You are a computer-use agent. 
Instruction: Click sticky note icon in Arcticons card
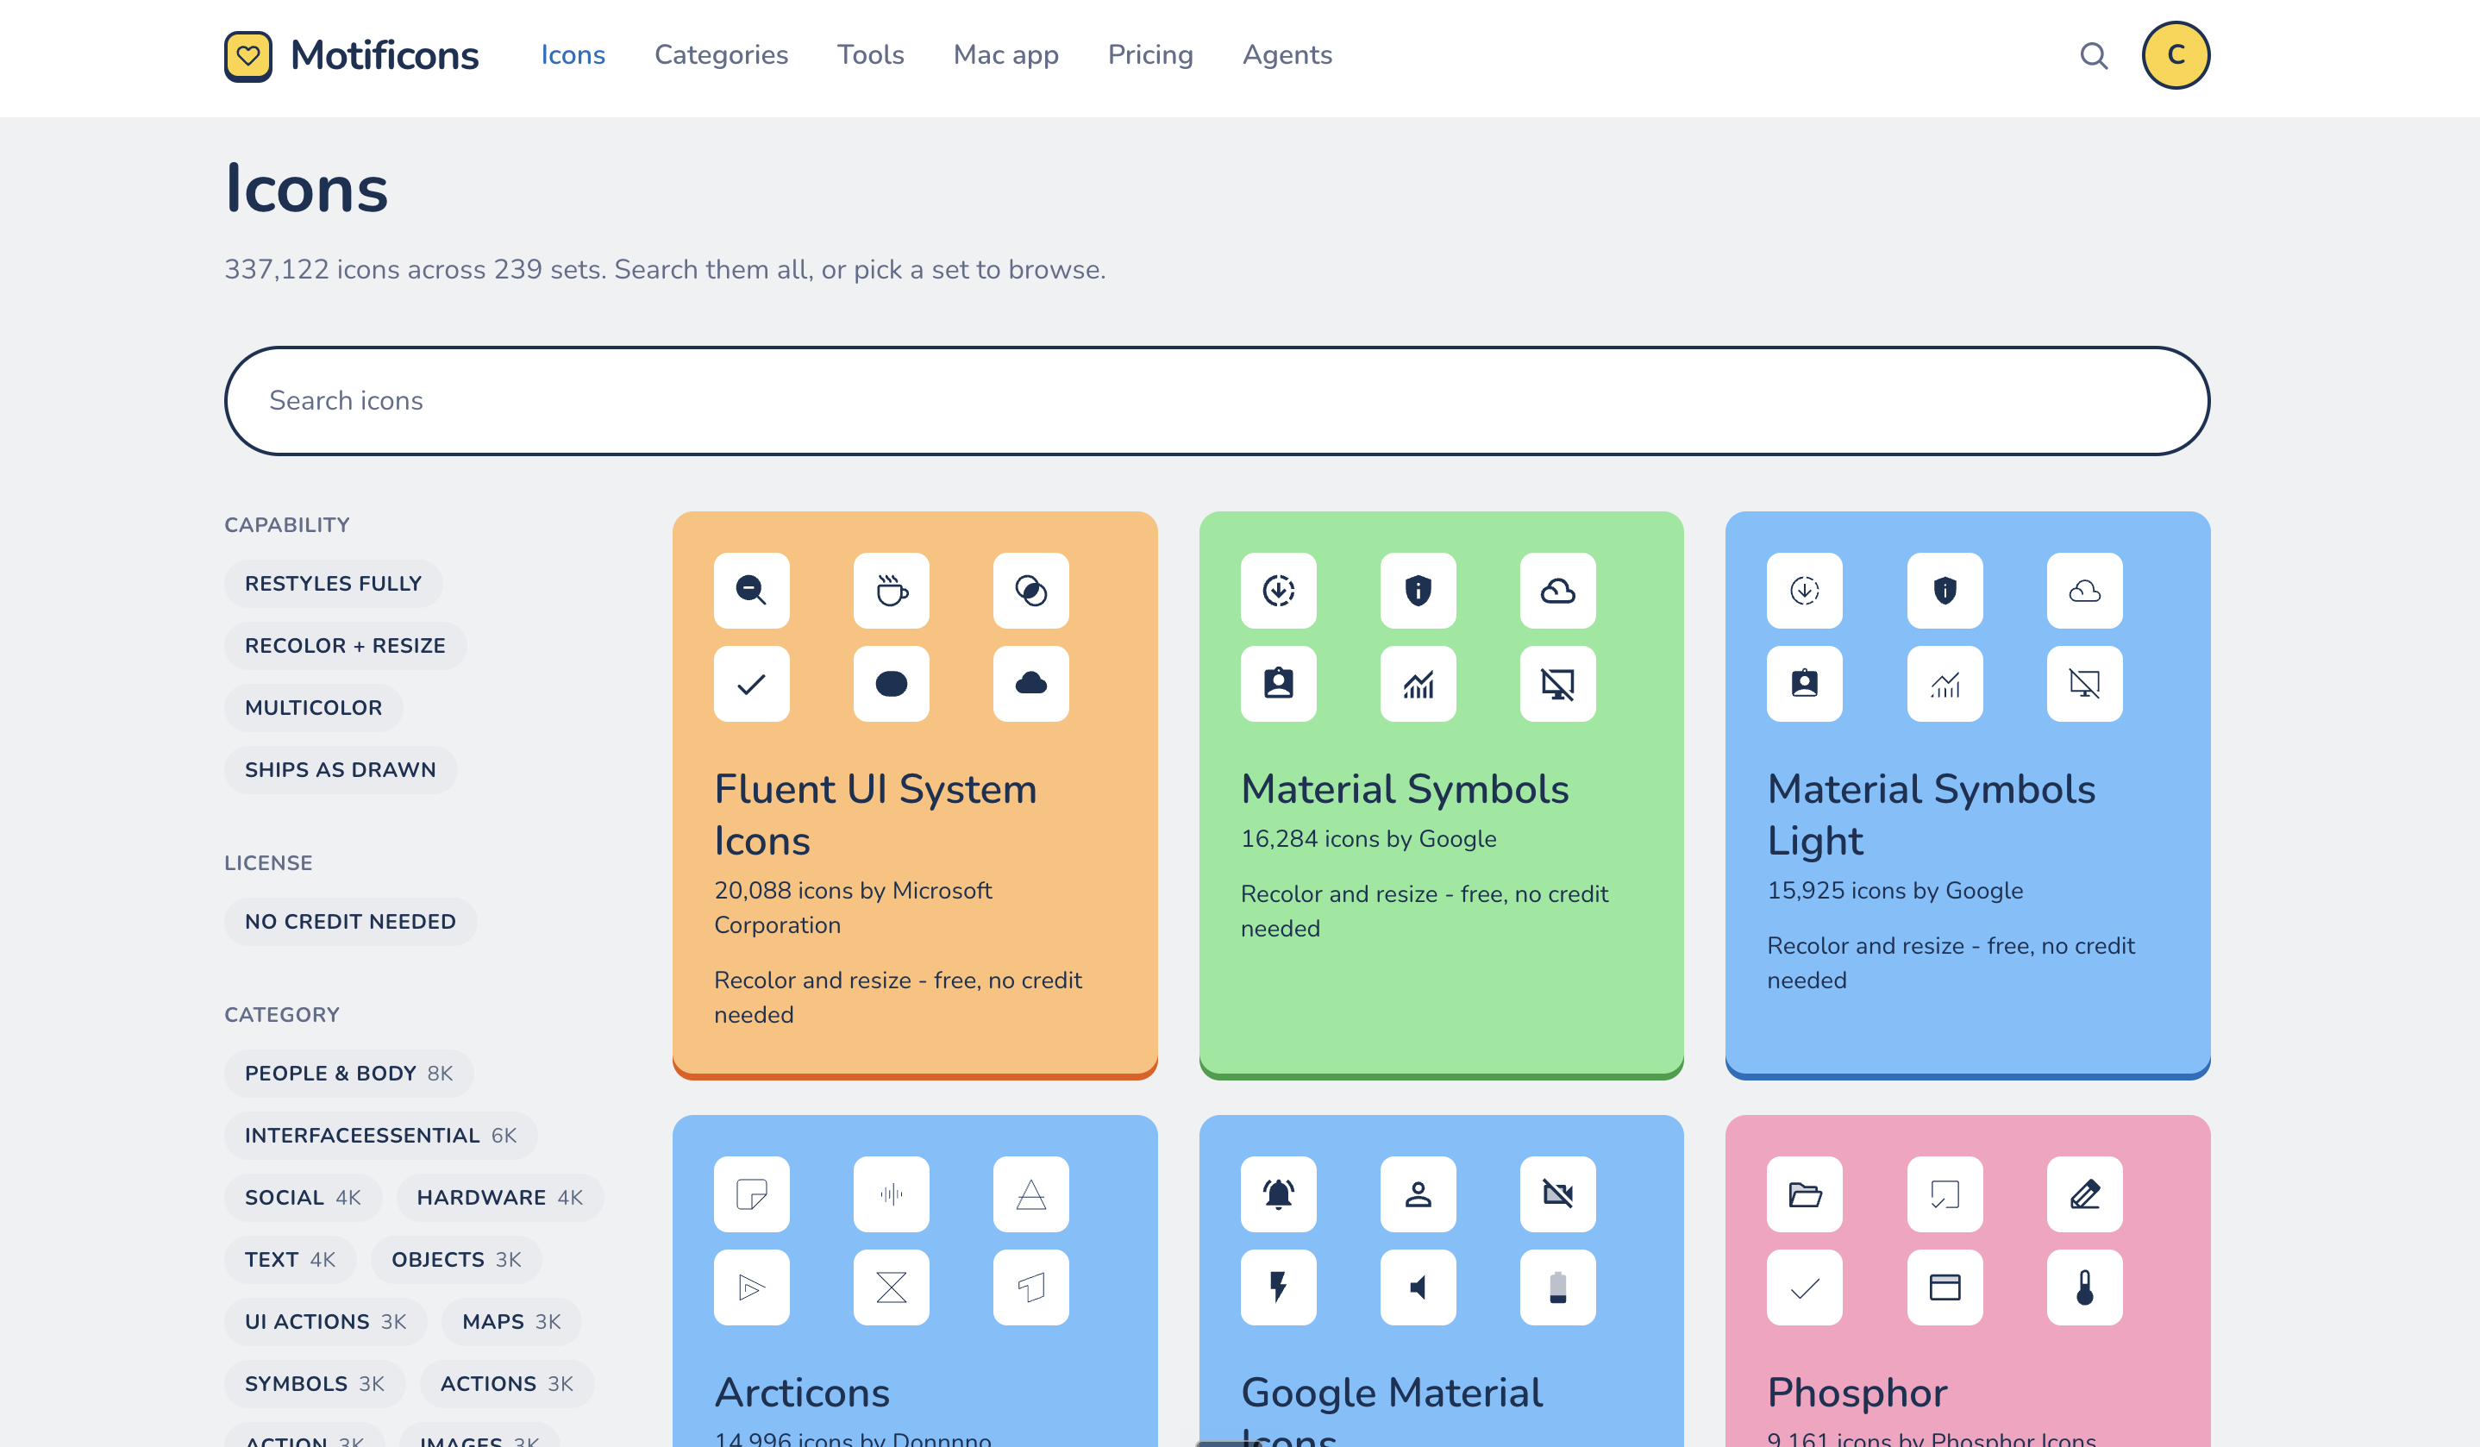(x=751, y=1194)
